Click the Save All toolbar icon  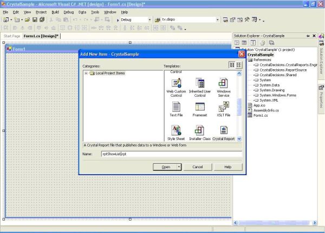(42, 19)
